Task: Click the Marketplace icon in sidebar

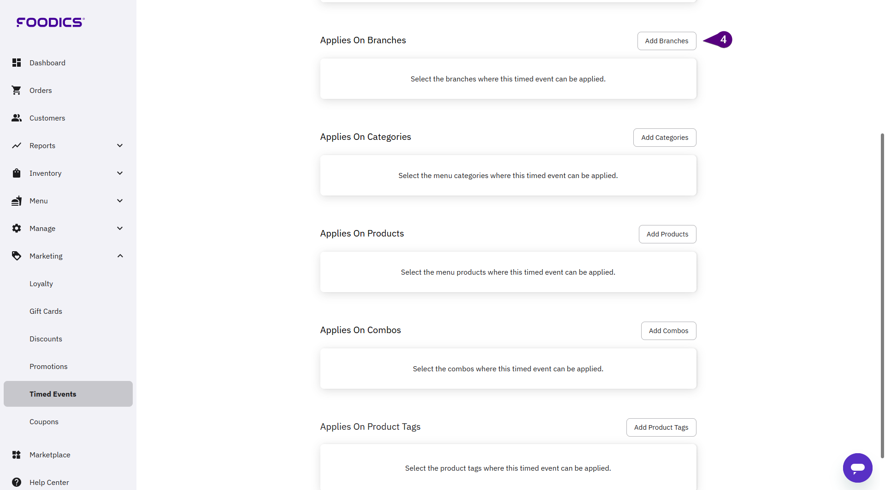Action: point(17,455)
